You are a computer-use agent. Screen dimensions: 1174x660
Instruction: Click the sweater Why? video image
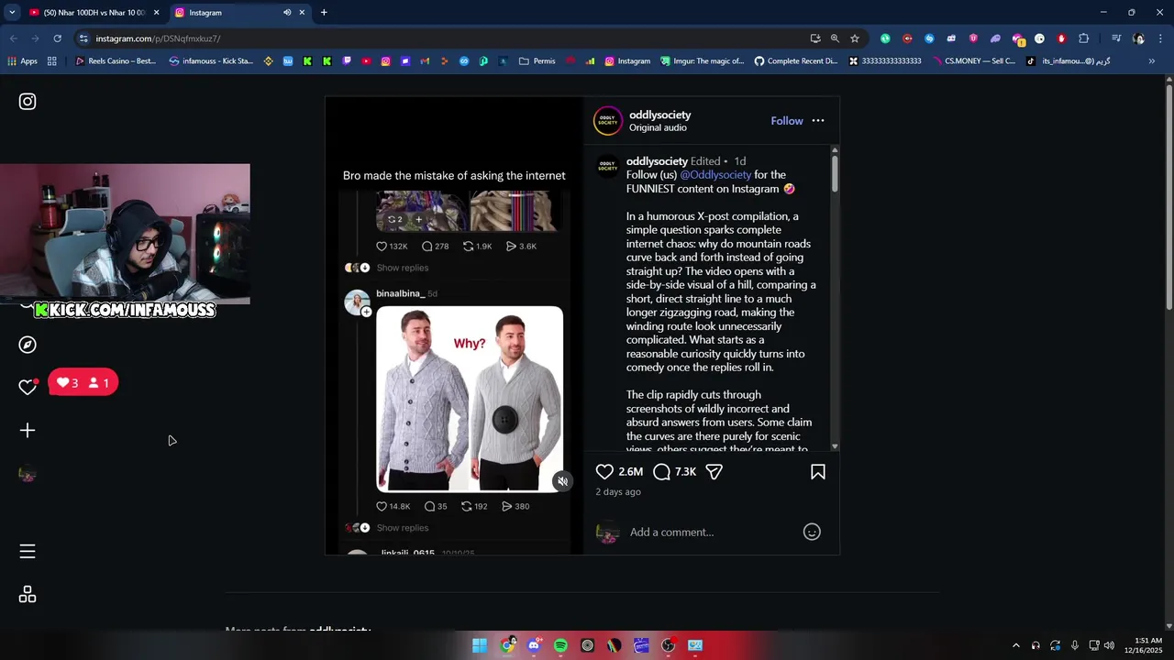[470, 399]
